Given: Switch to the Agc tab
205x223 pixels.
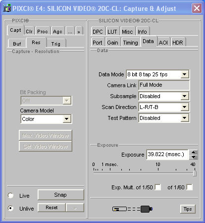Looking at the screenshot, I should coord(57,31).
